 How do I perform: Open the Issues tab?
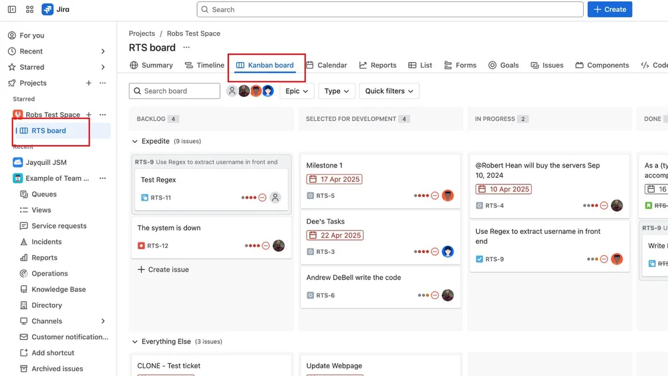click(547, 65)
